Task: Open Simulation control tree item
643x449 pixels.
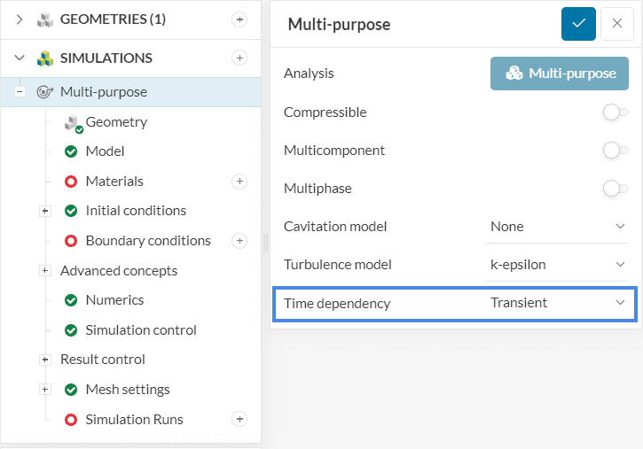Action: pos(141,330)
